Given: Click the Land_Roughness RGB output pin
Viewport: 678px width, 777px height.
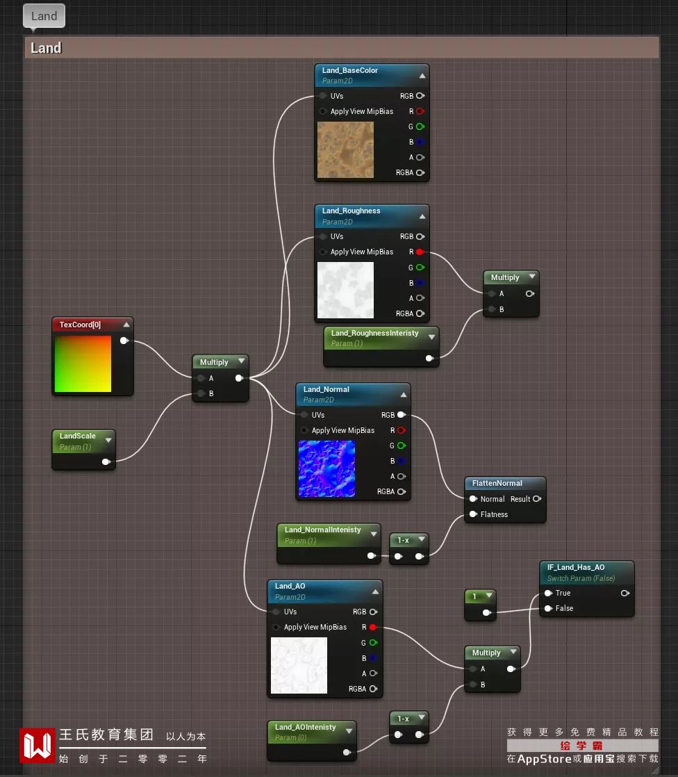Looking at the screenshot, I should [420, 236].
